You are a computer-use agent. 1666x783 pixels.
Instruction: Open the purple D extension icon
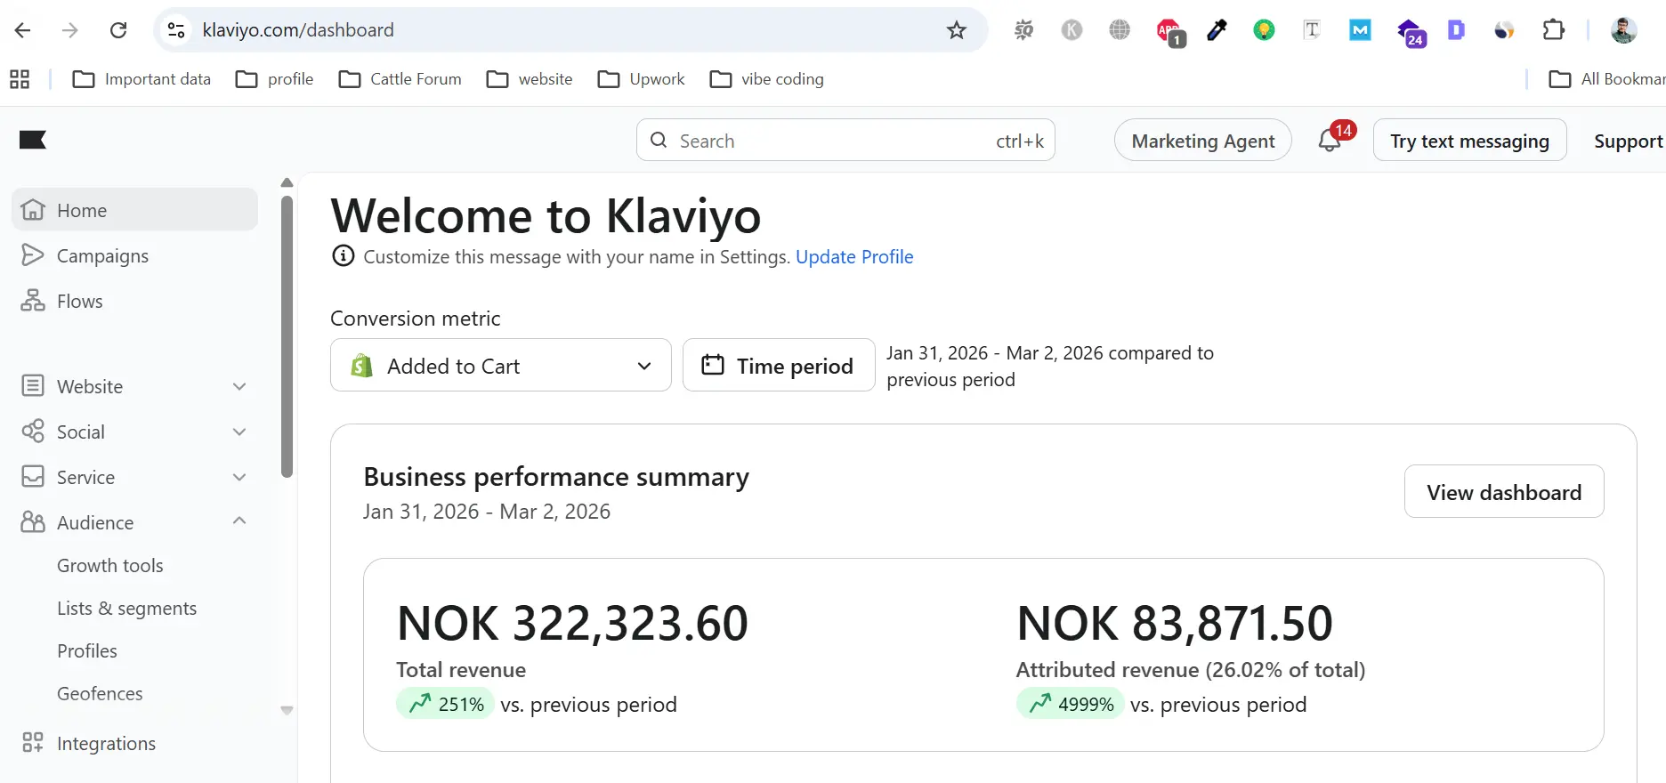point(1456,30)
